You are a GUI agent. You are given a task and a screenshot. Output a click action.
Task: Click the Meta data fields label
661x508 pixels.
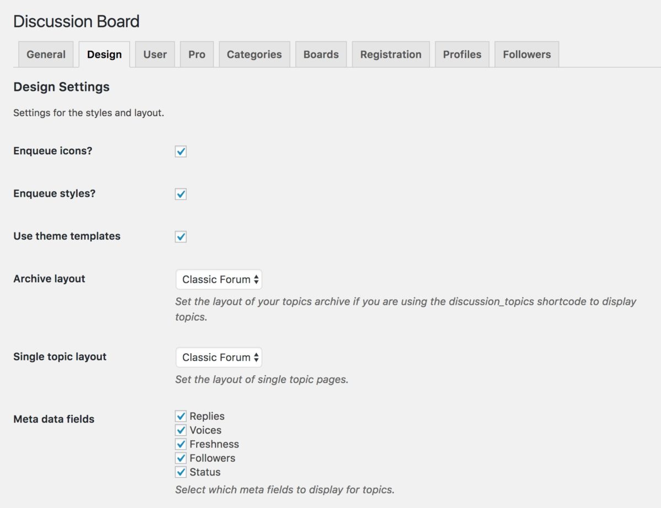click(54, 419)
